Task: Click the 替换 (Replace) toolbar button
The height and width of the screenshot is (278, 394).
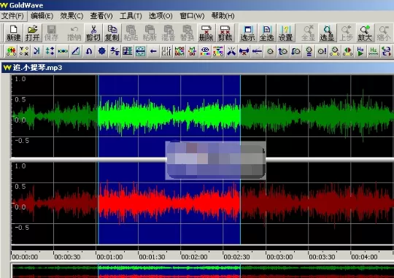Action: (x=188, y=33)
